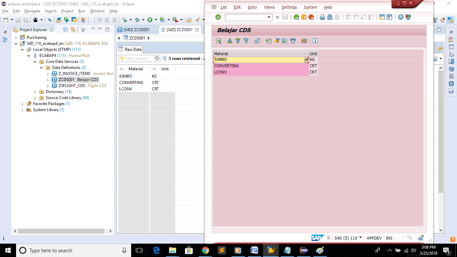Select ZCDS001 Belajar CDS tree item
This screenshot has height=257, width=457.
tap(75, 80)
